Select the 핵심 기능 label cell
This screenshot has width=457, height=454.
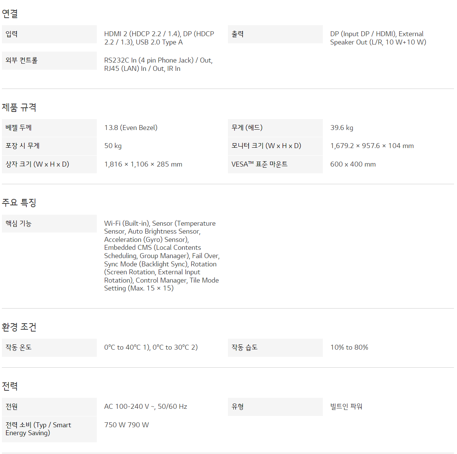tap(49, 224)
